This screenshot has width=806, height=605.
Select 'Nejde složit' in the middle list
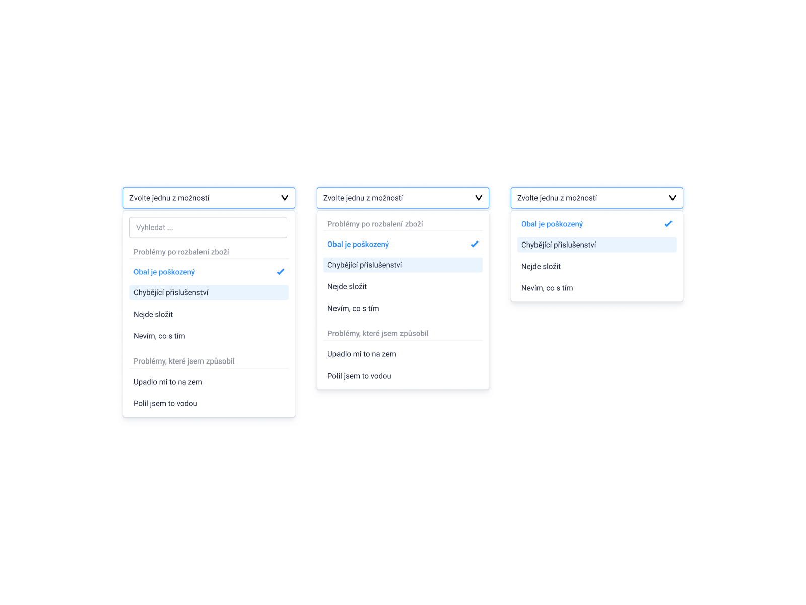(x=347, y=286)
